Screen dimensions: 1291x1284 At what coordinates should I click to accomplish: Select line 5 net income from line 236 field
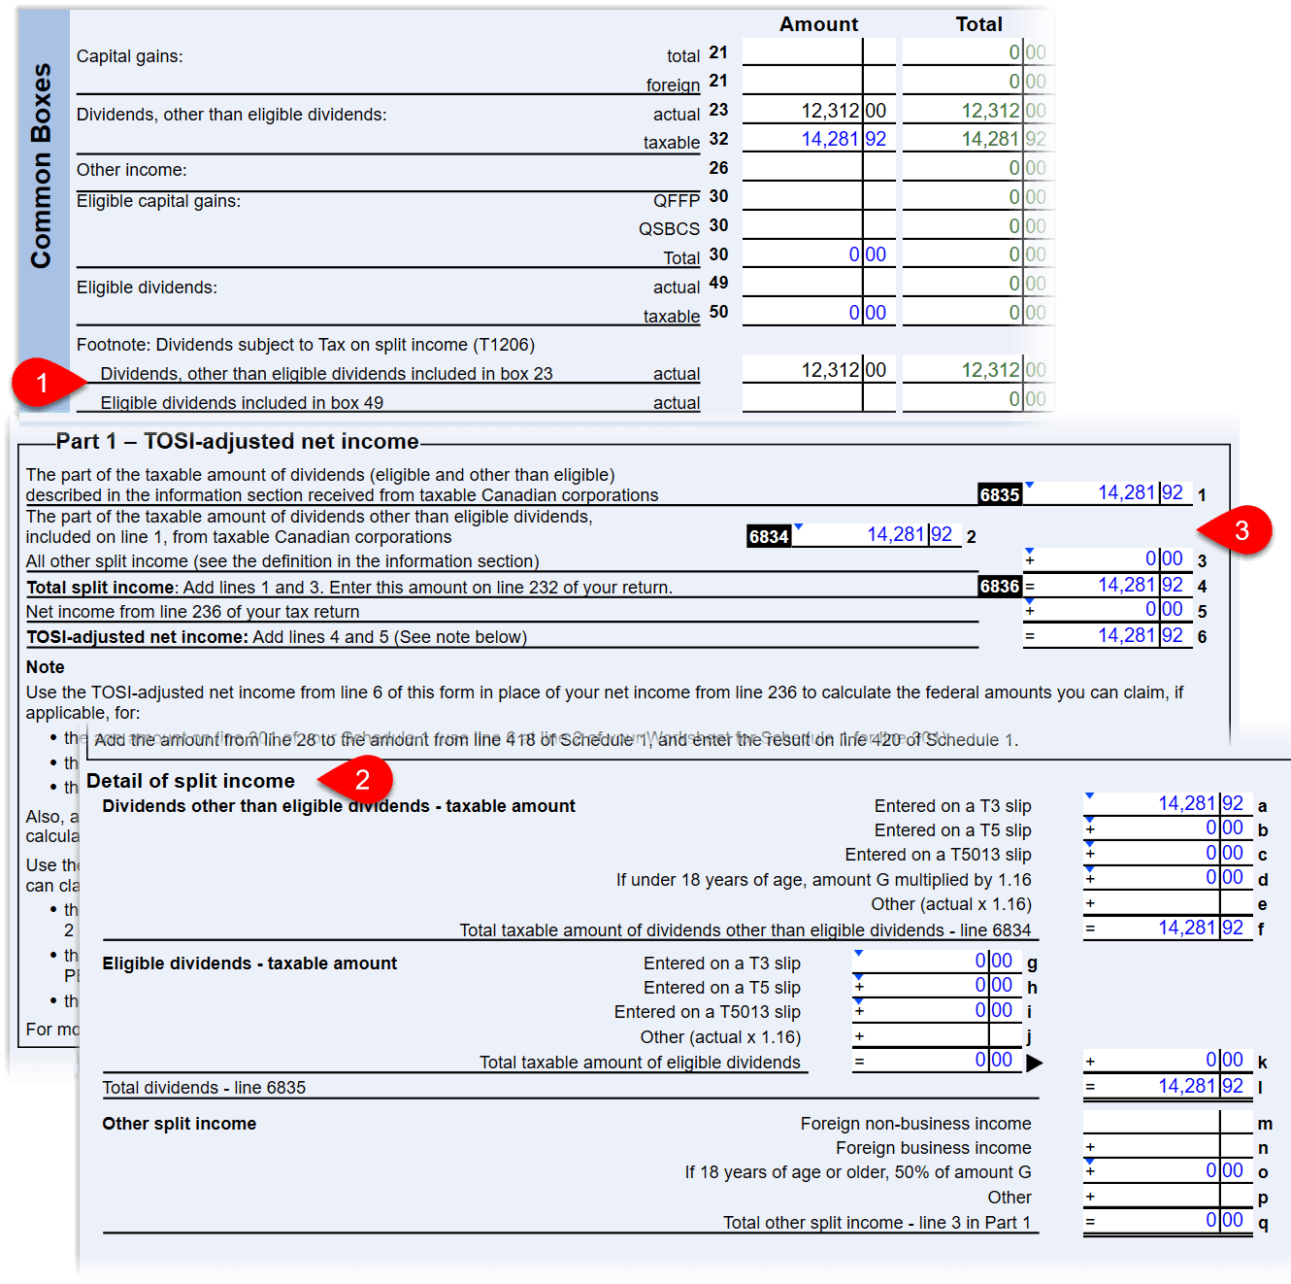click(1108, 610)
